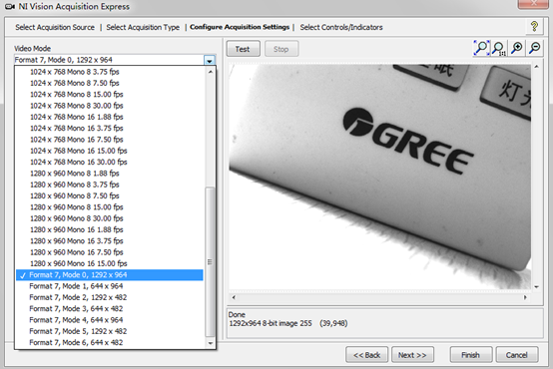Select 1024 x 768 Mono 8 30.00 fps

pyautogui.click(x=110, y=106)
